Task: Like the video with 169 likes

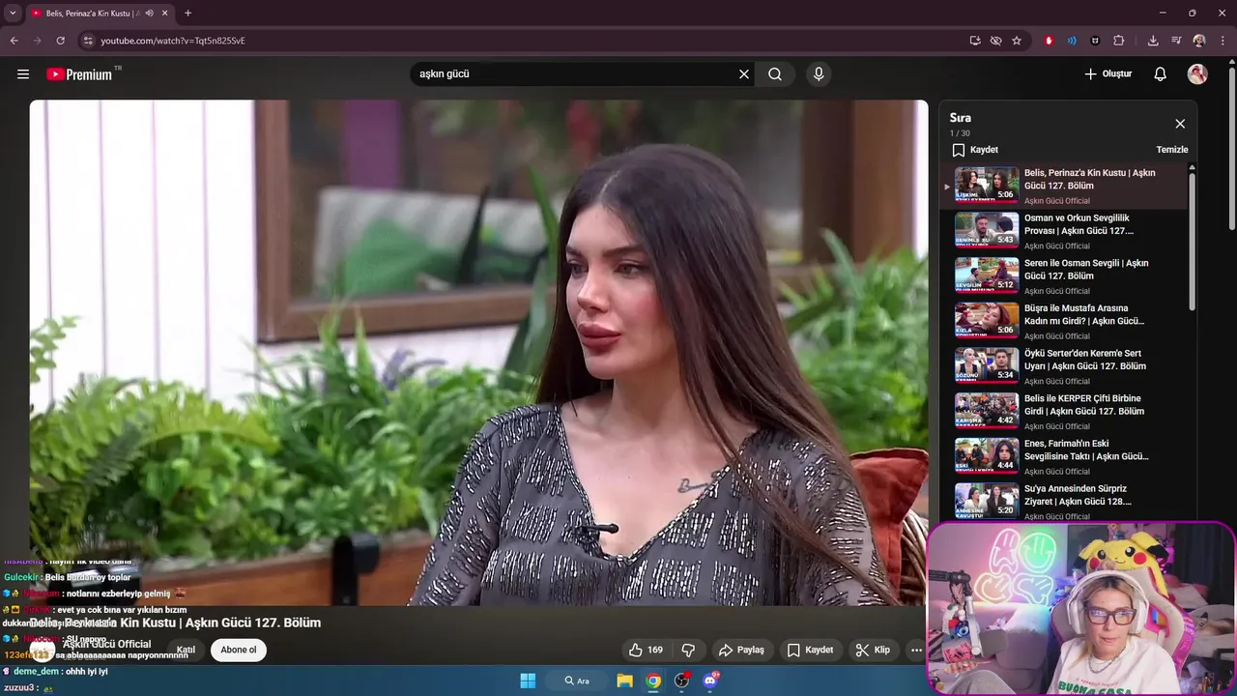Action: [647, 651]
